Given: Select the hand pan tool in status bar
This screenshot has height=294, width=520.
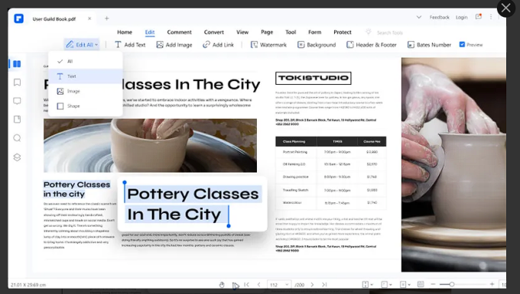Looking at the screenshot, I should [222, 285].
